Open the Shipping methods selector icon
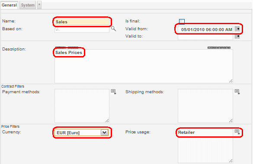 pyautogui.click(x=237, y=92)
